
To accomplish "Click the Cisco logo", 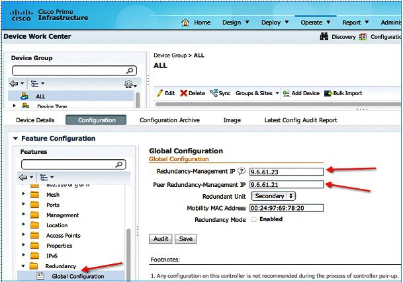I will pos(21,15).
